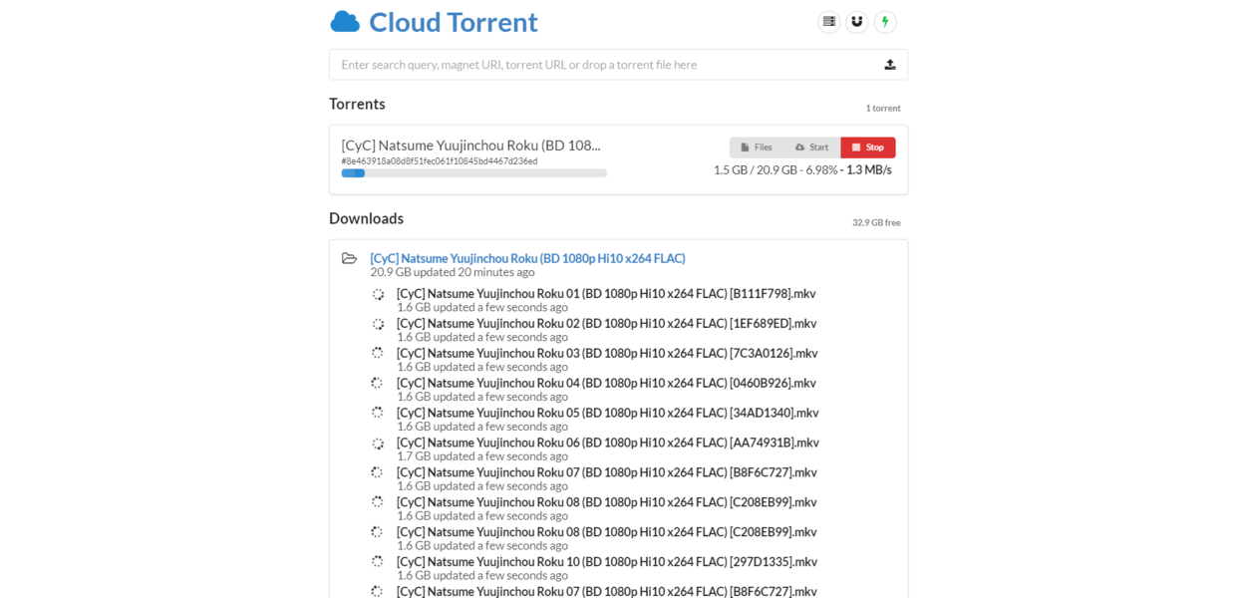Click the Cloud Torrent cloud logo
The image size is (1236, 598).
[x=345, y=21]
